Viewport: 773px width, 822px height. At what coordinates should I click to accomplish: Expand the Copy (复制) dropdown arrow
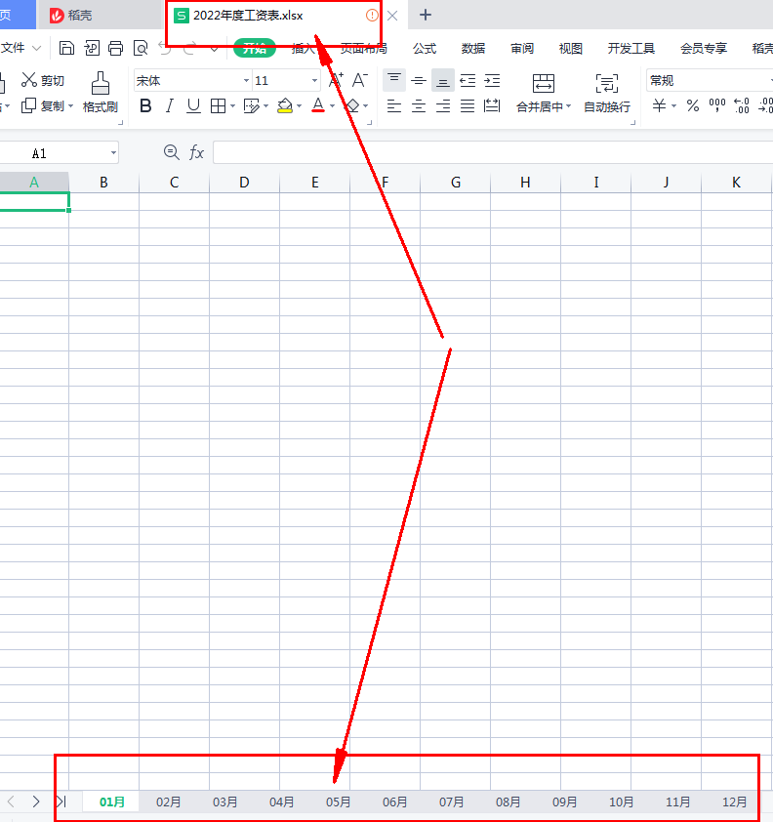tap(70, 106)
